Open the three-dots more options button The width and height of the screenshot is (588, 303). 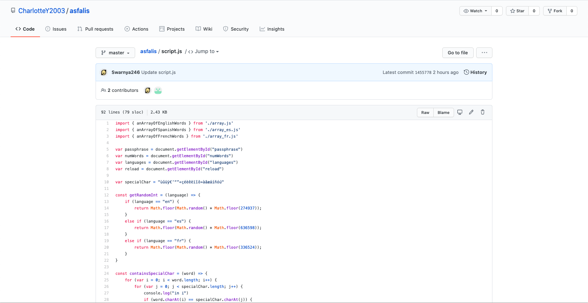[484, 53]
